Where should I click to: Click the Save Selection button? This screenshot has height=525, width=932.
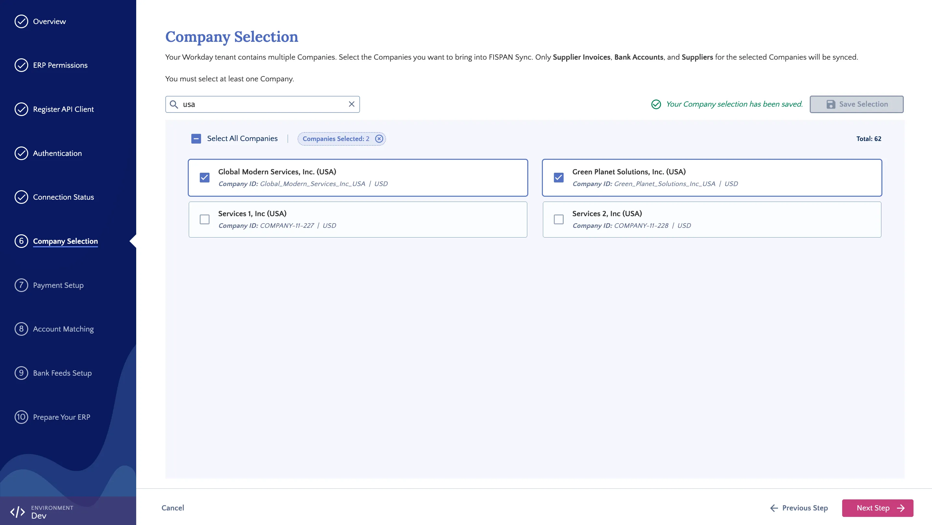click(856, 104)
